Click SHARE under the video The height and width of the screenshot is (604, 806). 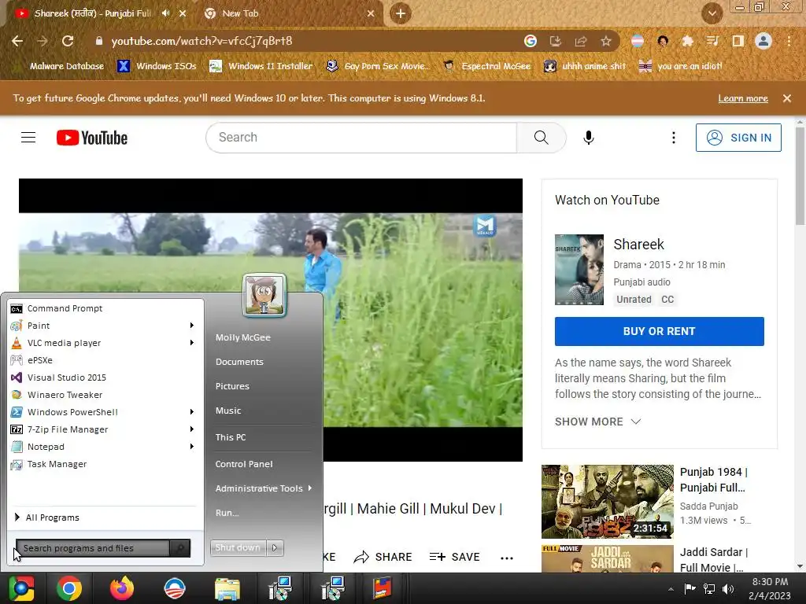tap(383, 558)
